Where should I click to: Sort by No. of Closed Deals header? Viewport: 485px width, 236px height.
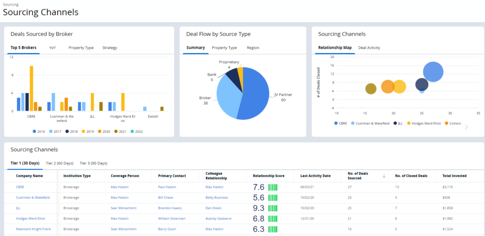coord(411,176)
